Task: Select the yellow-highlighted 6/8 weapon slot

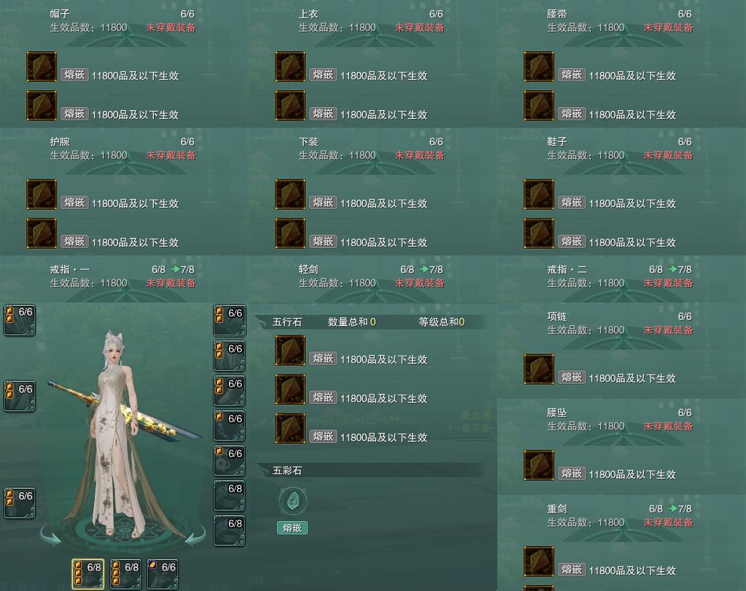Action: [88, 574]
